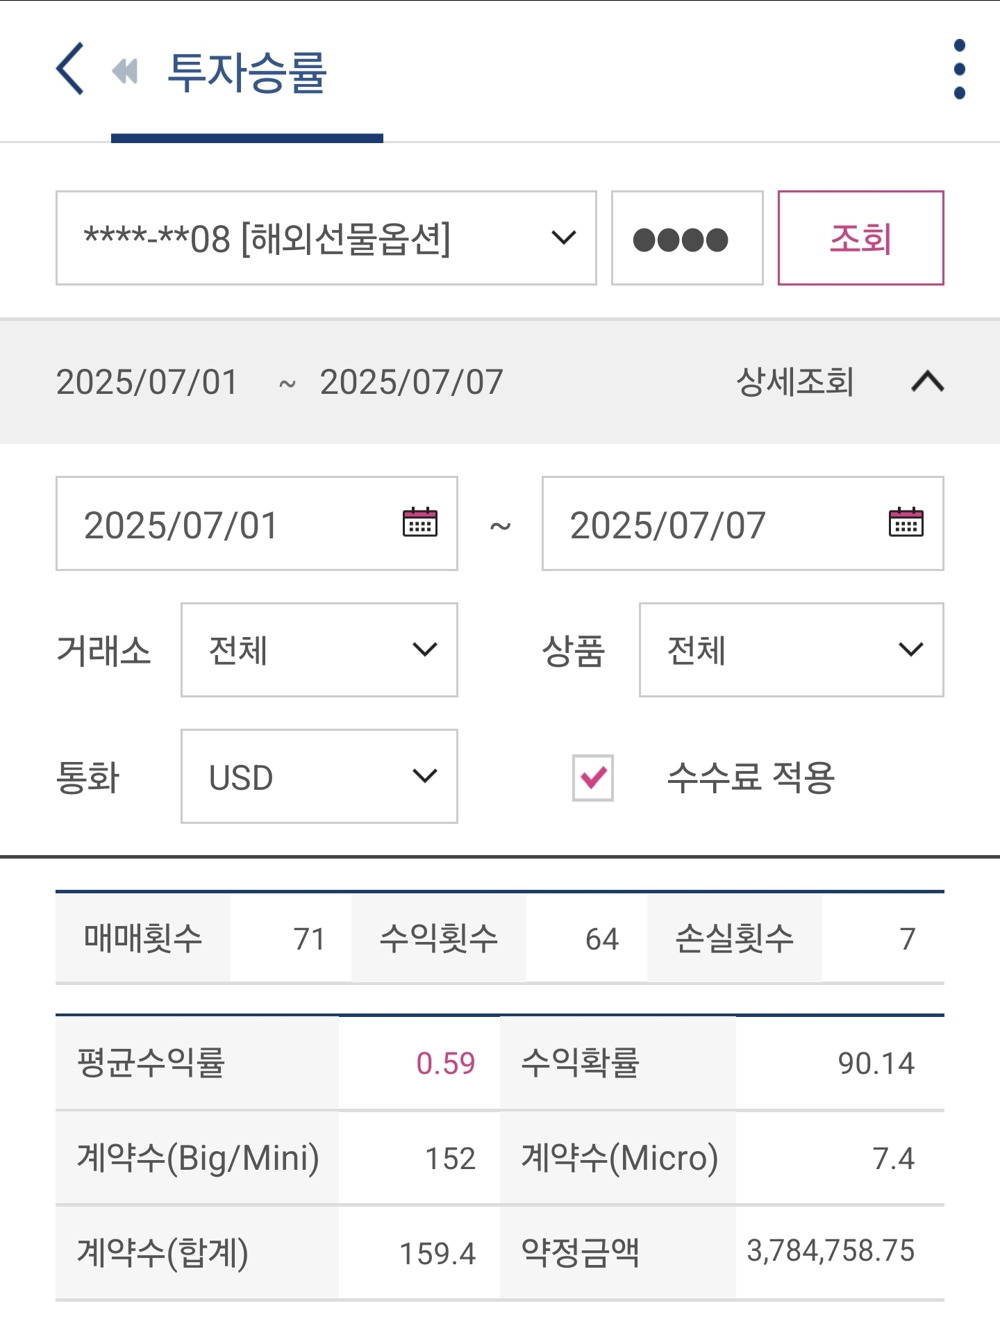Viewport: 1000px width, 1324px height.
Task: Open the account selection dropdown
Action: tap(326, 238)
